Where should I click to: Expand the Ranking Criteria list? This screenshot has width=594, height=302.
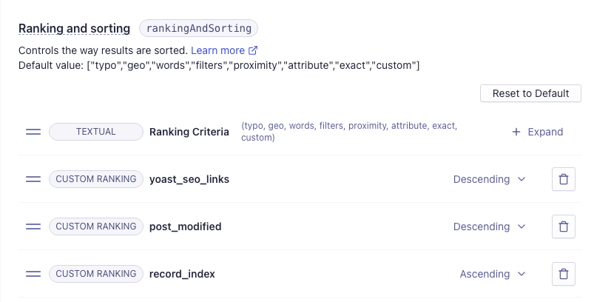pos(538,132)
